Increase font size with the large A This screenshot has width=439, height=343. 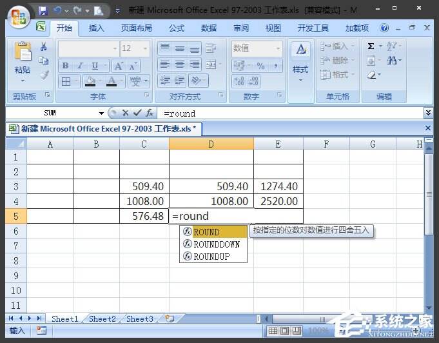[119, 66]
